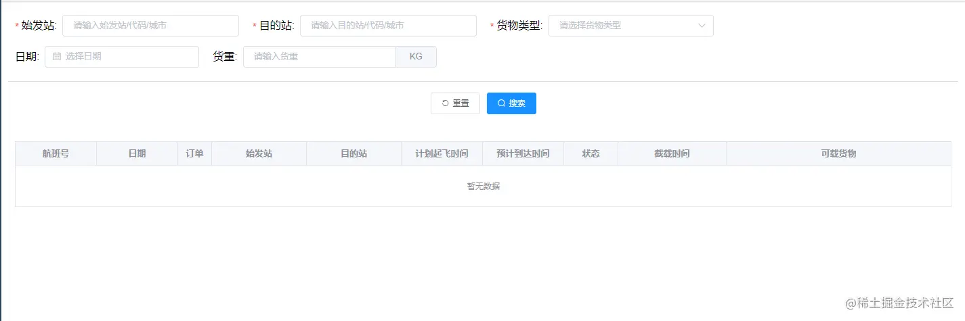Focus the 目的站 input field

click(388, 26)
